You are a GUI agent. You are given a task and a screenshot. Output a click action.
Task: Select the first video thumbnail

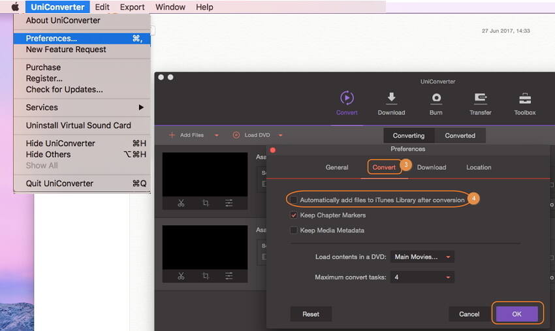205,174
